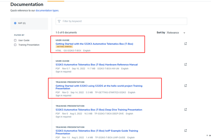Bookmark the Hardware Reference Manual document
The image size is (211, 140).
(185, 65)
